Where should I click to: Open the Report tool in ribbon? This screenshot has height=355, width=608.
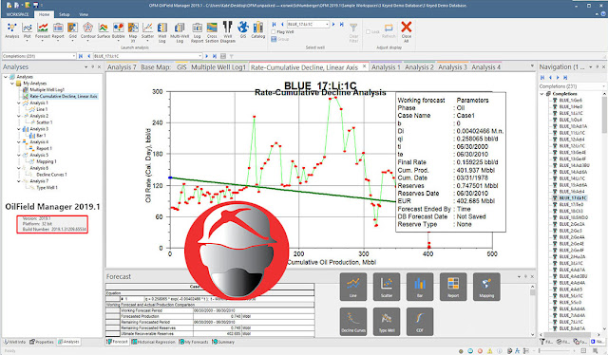[58, 30]
